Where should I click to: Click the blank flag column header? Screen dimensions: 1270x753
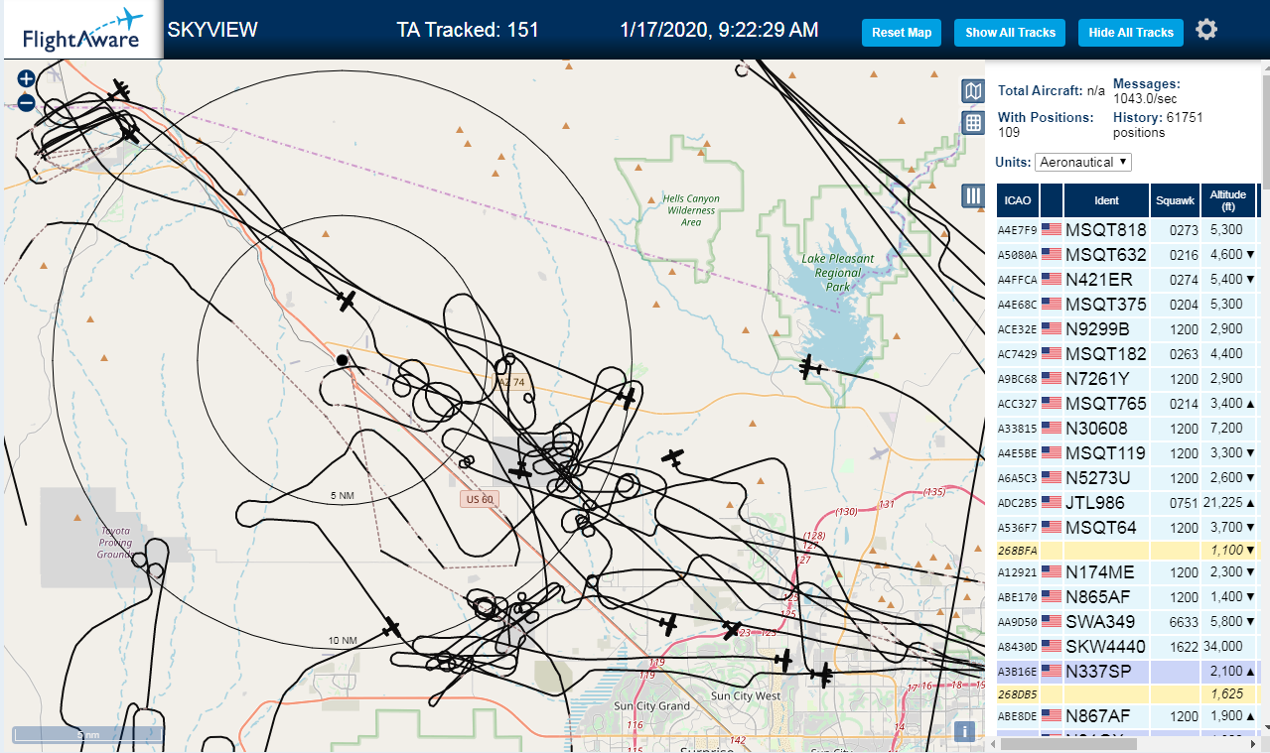[x=1052, y=200]
